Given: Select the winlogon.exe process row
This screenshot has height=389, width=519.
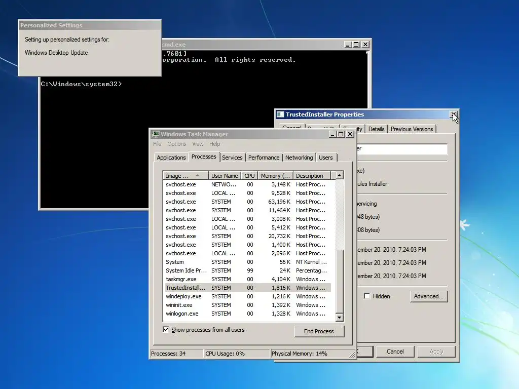Looking at the screenshot, I should [x=247, y=313].
